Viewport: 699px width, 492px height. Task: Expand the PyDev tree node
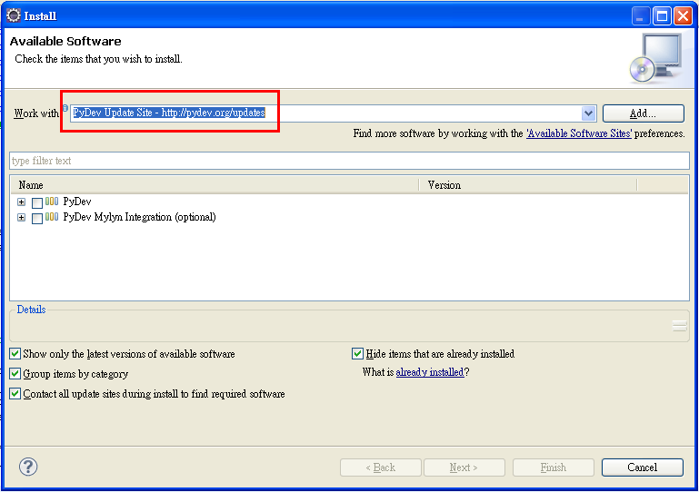(x=22, y=202)
